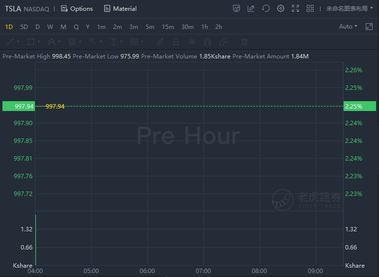Select the 5D timeframe tab
Screen dimensions: 379x277
(24, 27)
